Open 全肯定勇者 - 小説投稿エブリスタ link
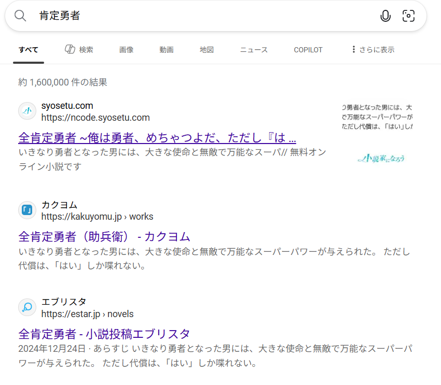441x385 pixels. [x=104, y=333]
